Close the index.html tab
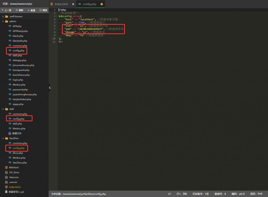The width and height of the screenshot is (268, 197). pos(73,4)
